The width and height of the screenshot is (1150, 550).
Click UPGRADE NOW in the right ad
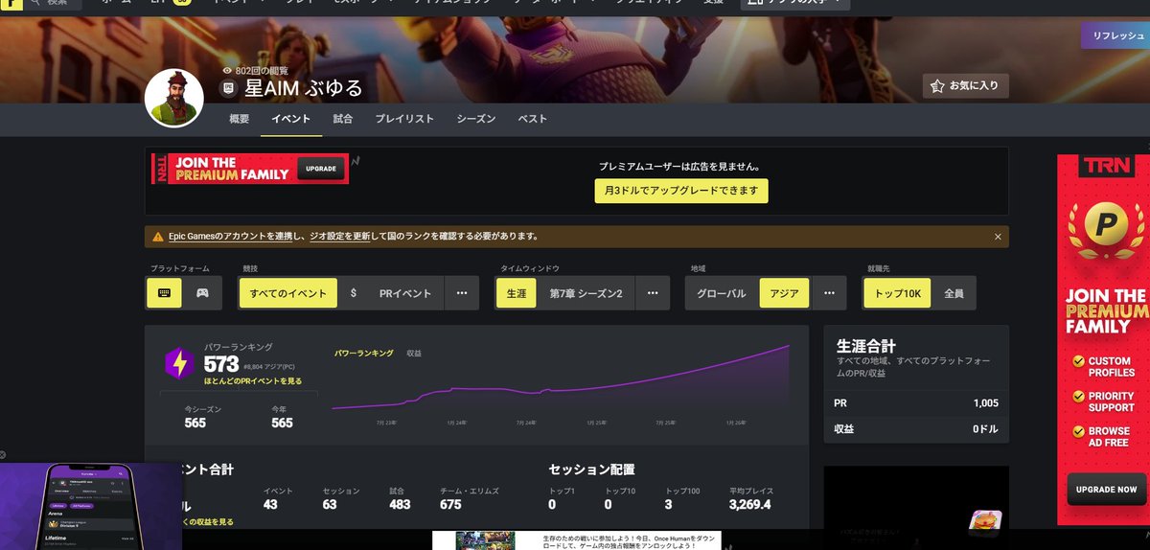[x=1107, y=489]
